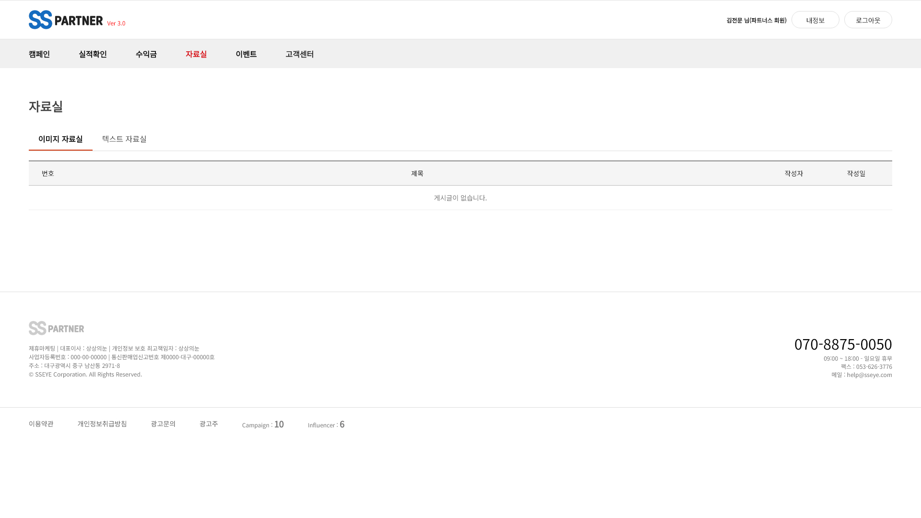This screenshot has width=921, height=518.
Task: Click the 내정보 button
Action: [x=815, y=20]
